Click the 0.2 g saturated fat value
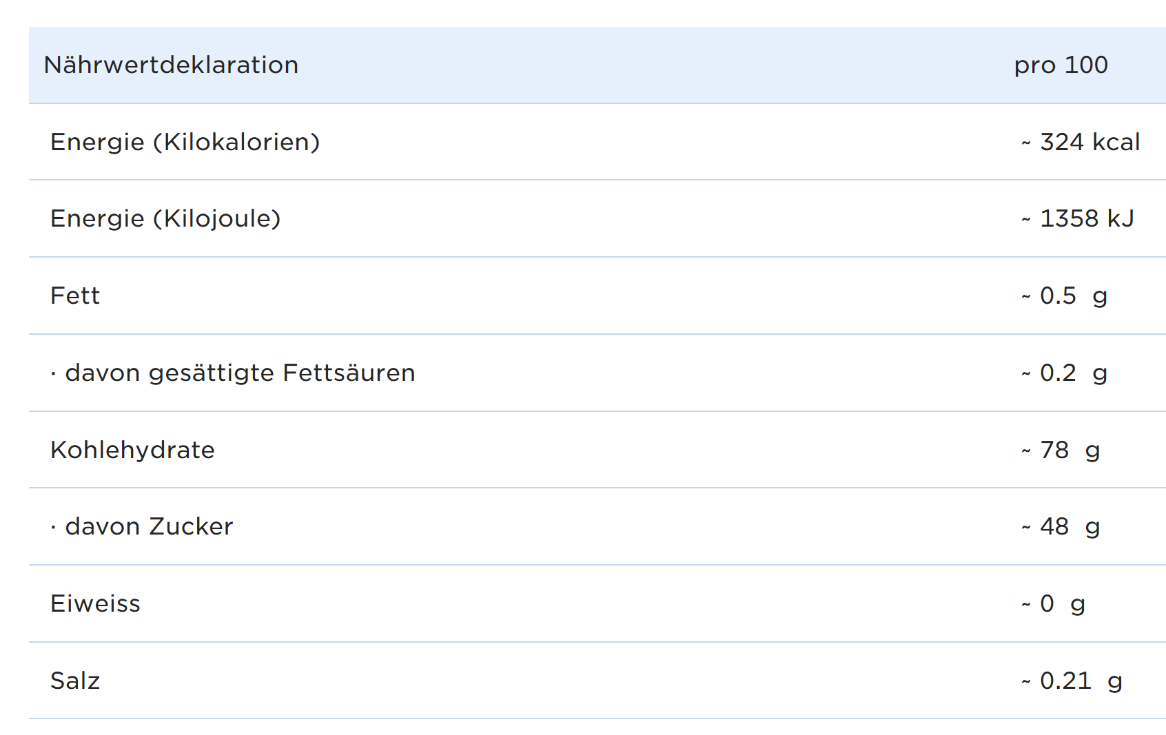The height and width of the screenshot is (735, 1166). click(x=1073, y=373)
